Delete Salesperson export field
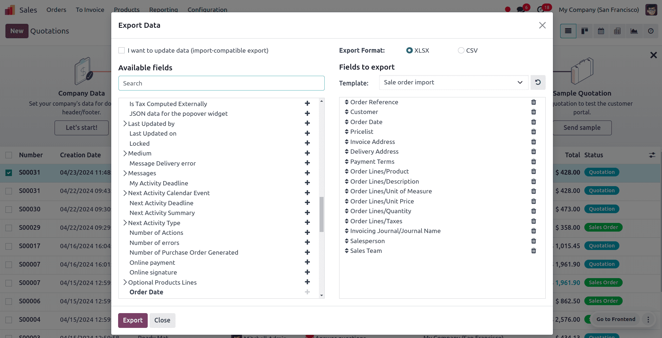662x338 pixels. (x=533, y=241)
